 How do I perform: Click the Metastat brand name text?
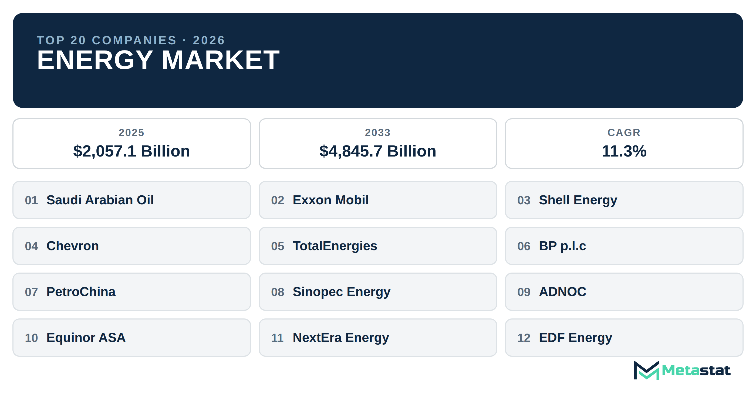point(696,370)
